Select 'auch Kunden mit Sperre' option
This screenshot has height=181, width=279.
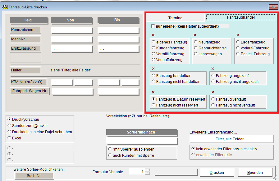(110, 155)
